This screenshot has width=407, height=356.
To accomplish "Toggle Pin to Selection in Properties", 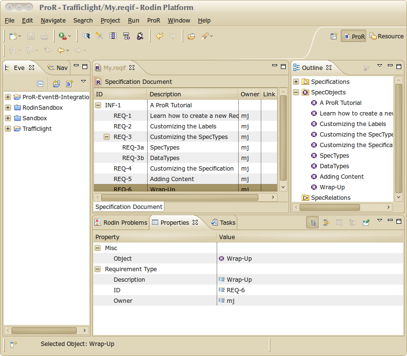I will 366,223.
